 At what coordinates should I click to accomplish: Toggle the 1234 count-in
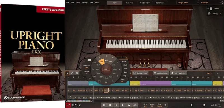[135, 105]
